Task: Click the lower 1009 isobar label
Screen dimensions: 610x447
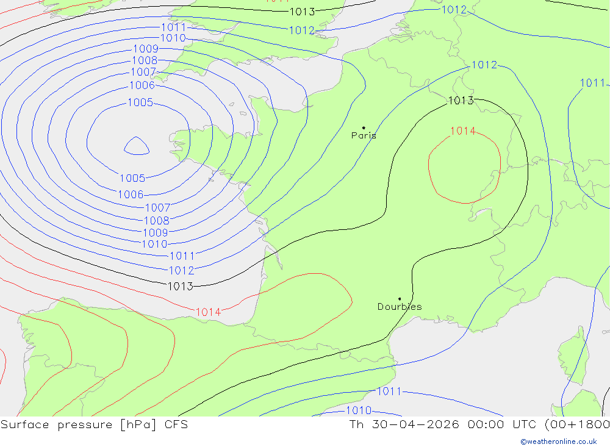Action: [x=156, y=232]
